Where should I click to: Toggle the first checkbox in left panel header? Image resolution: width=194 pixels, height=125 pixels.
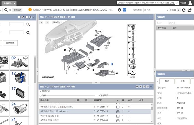pyautogui.click(x=19, y=17)
